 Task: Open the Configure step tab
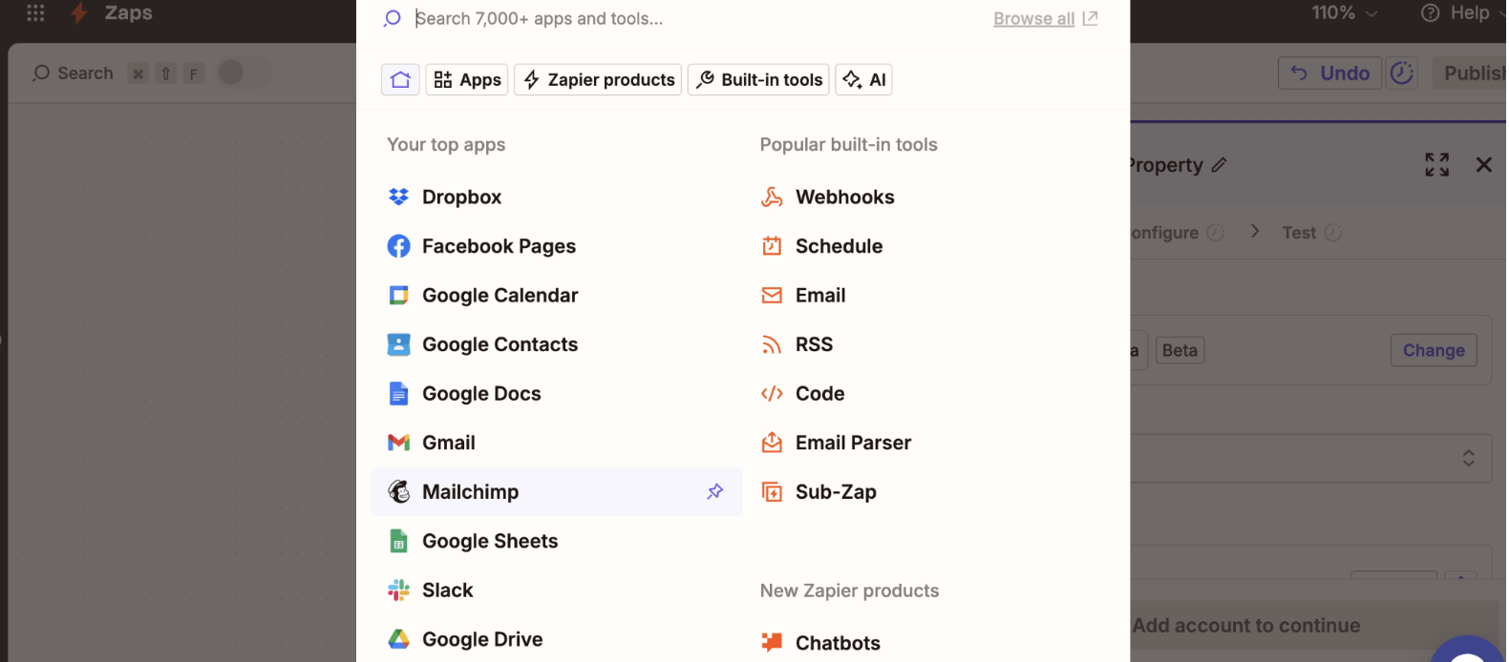coord(1176,233)
